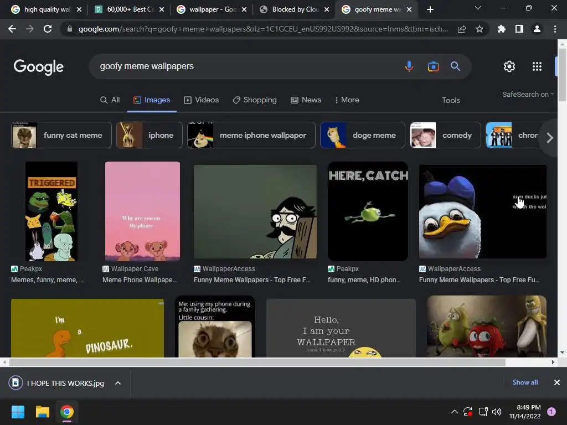Click the magnifier search button
Viewport: 567px width, 425px height.
point(455,66)
